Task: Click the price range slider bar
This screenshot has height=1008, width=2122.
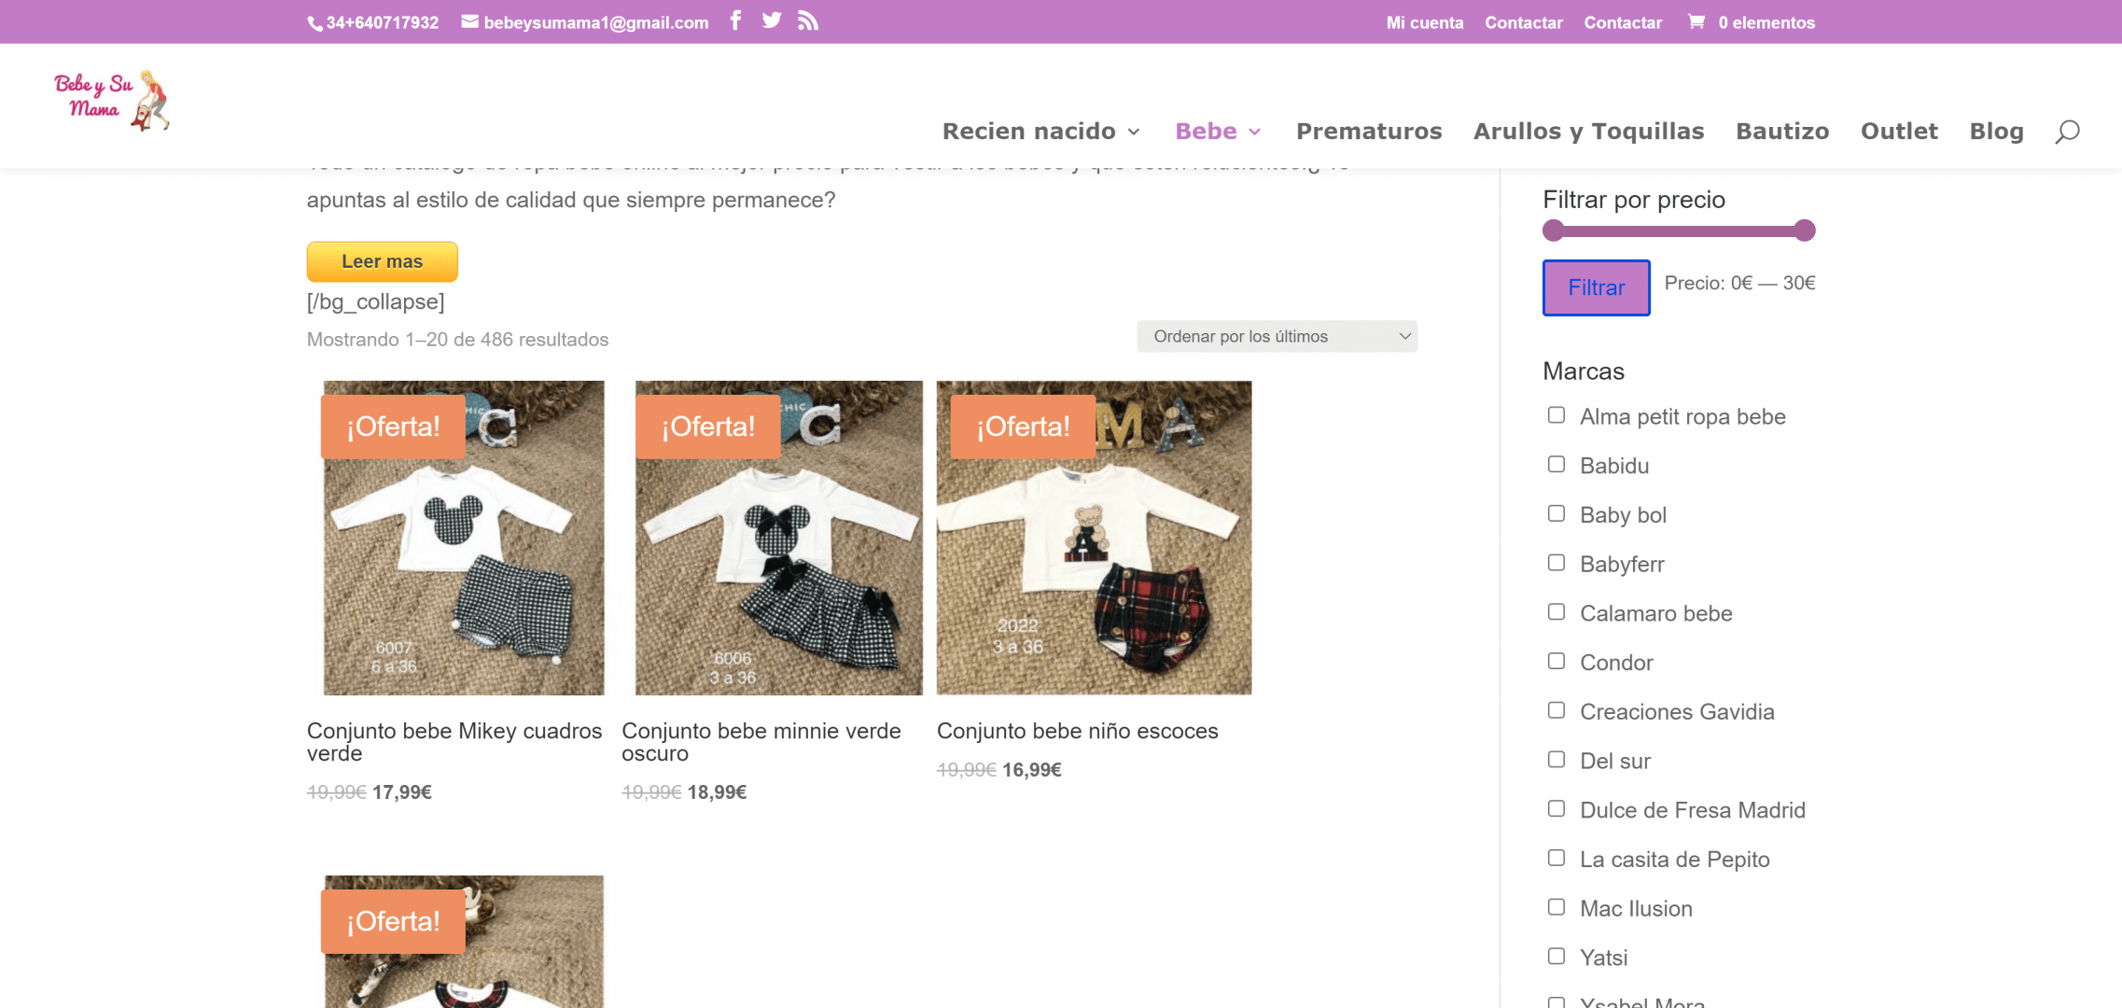Action: tap(1679, 231)
